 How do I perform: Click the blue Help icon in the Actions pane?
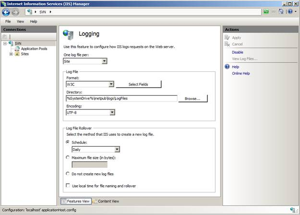[x=227, y=67]
